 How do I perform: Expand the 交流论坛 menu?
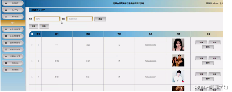click(x=13, y=63)
